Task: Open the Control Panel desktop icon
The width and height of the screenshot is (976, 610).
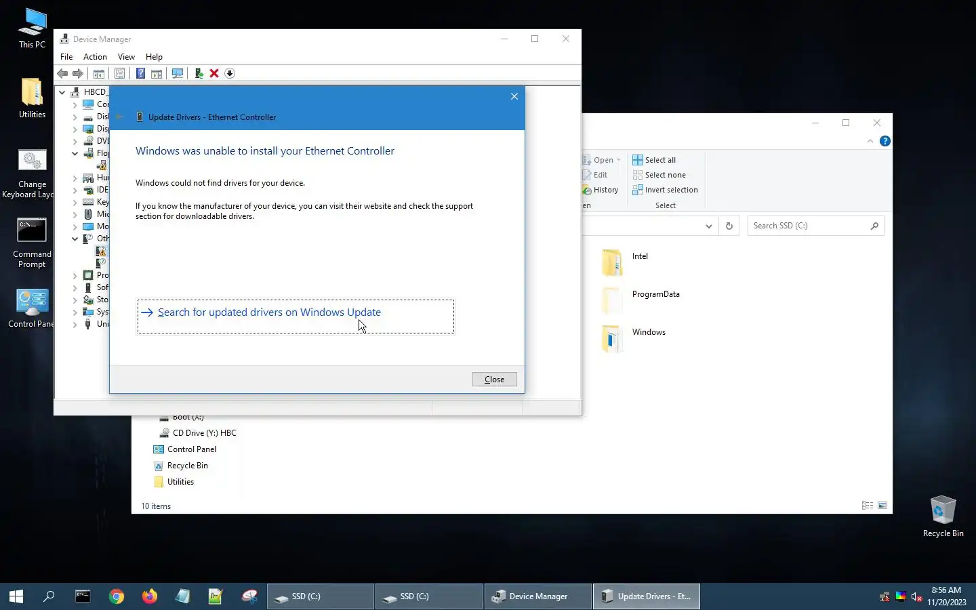Action: point(32,308)
